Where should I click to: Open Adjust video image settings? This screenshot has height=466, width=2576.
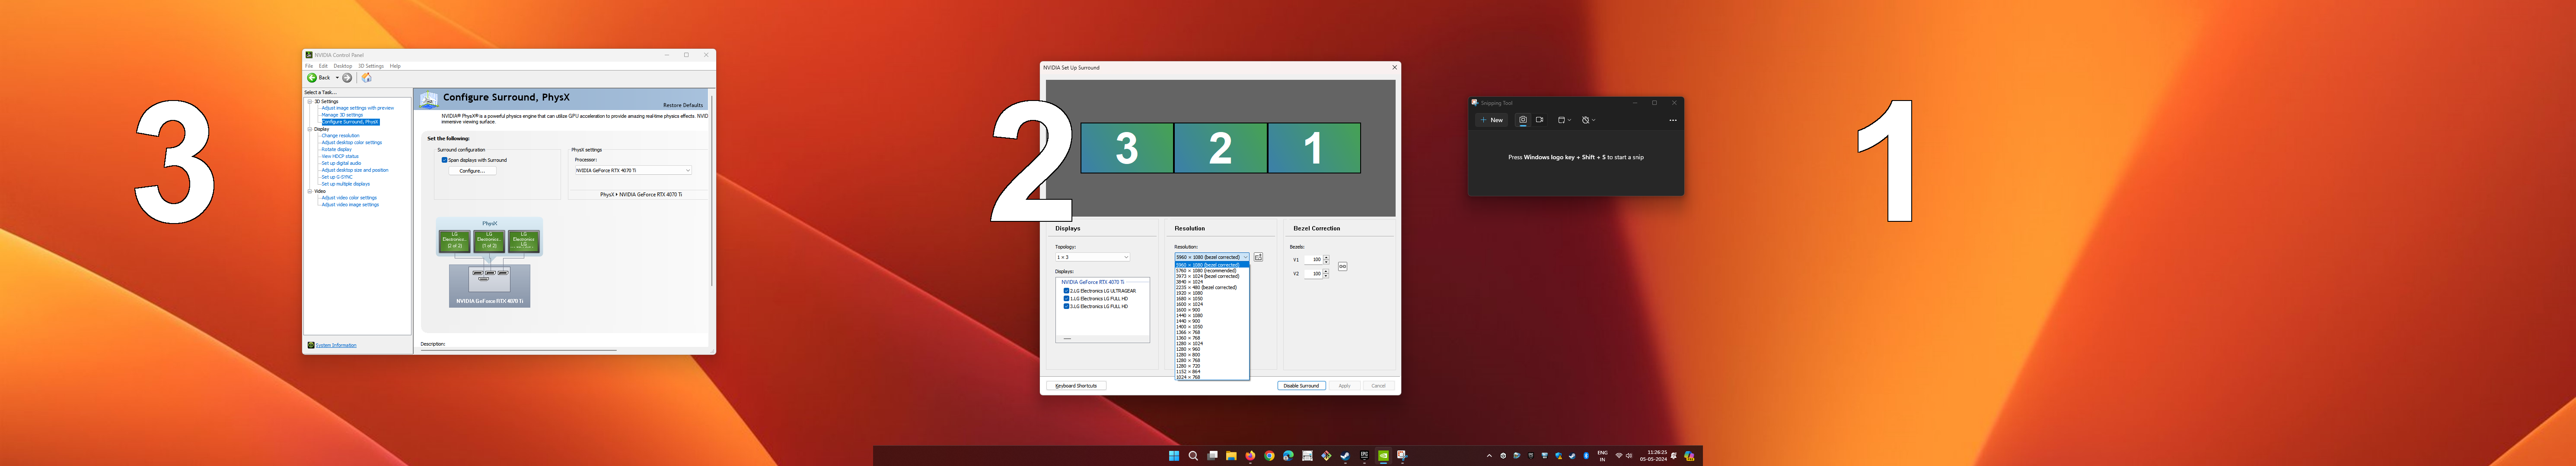[x=350, y=205]
